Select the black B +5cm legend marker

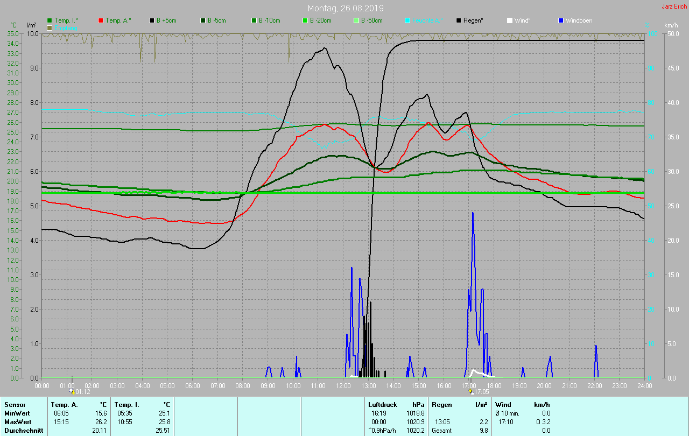[152, 20]
